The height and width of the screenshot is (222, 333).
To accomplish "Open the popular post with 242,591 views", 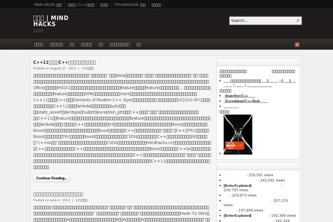I will pos(240,180).
